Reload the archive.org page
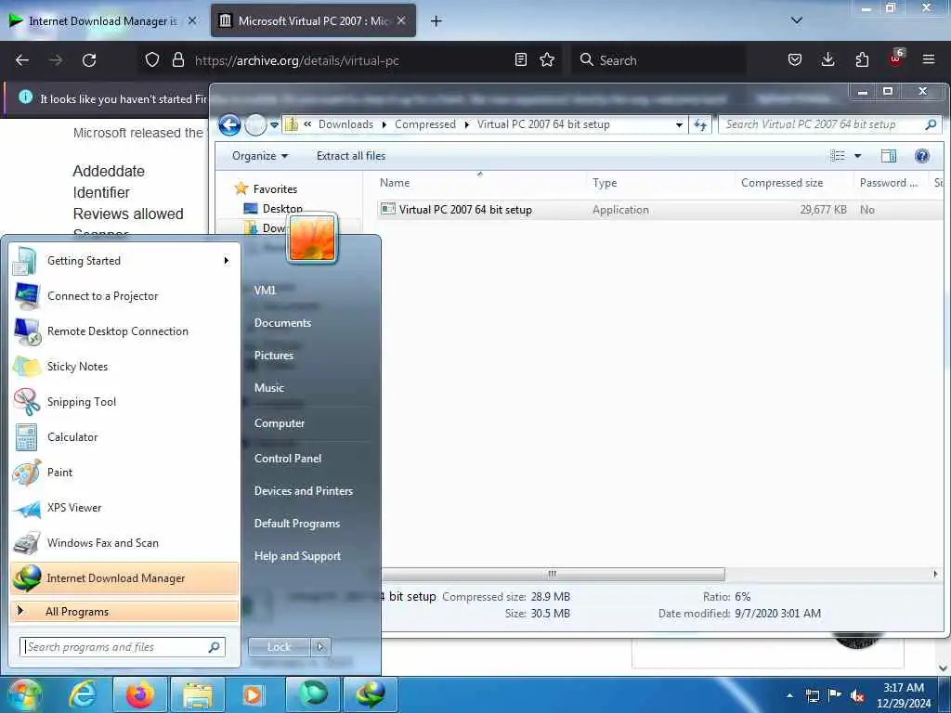This screenshot has width=951, height=713. click(x=89, y=60)
